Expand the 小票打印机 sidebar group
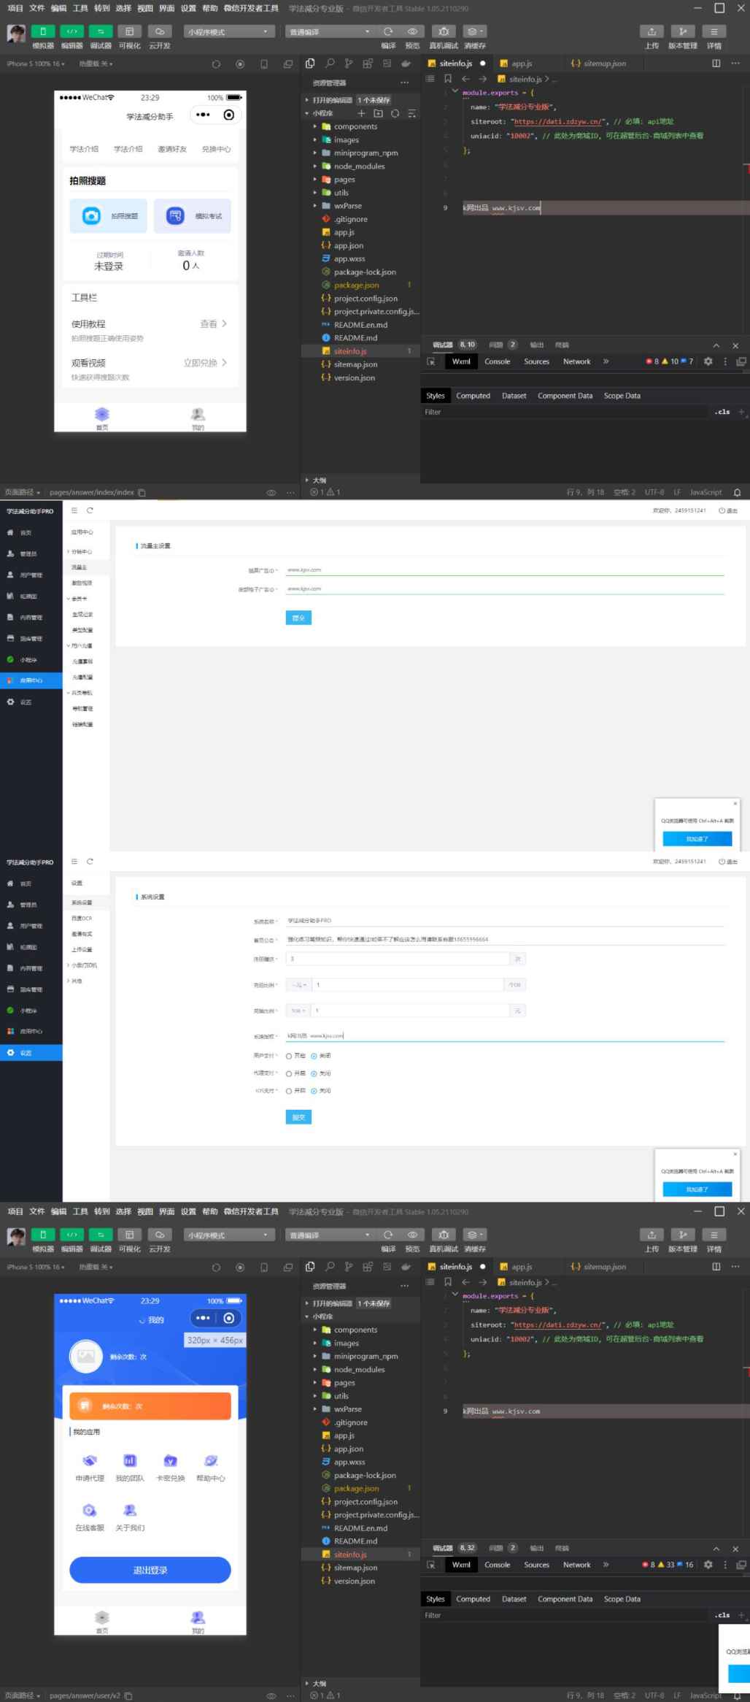Screen dimensions: 750x1702 coord(83,965)
